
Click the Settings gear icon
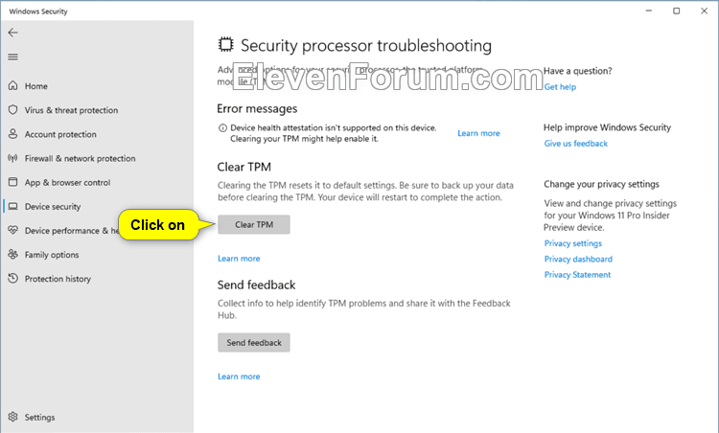tap(12, 417)
